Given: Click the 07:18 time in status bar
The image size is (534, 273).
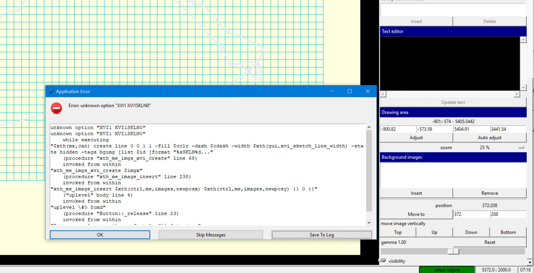Looking at the screenshot, I should (x=525, y=270).
